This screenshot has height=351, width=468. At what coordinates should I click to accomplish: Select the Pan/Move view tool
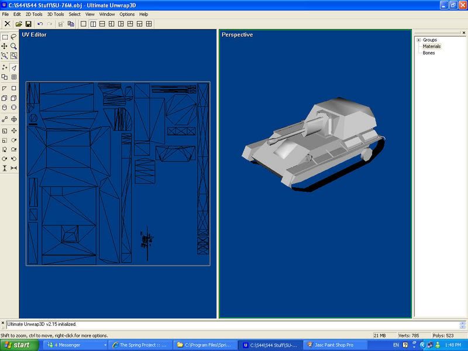tap(5, 46)
